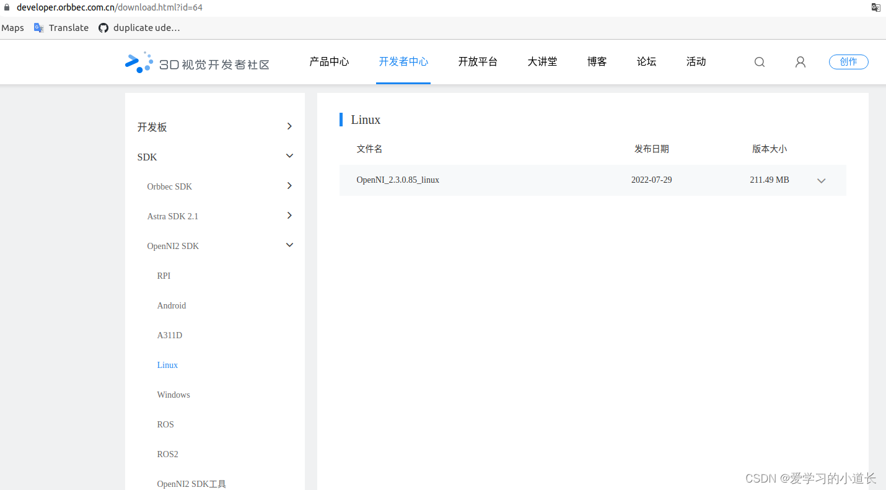886x490 pixels.
Task: Open the Maps bookmark
Action: click(x=12, y=28)
